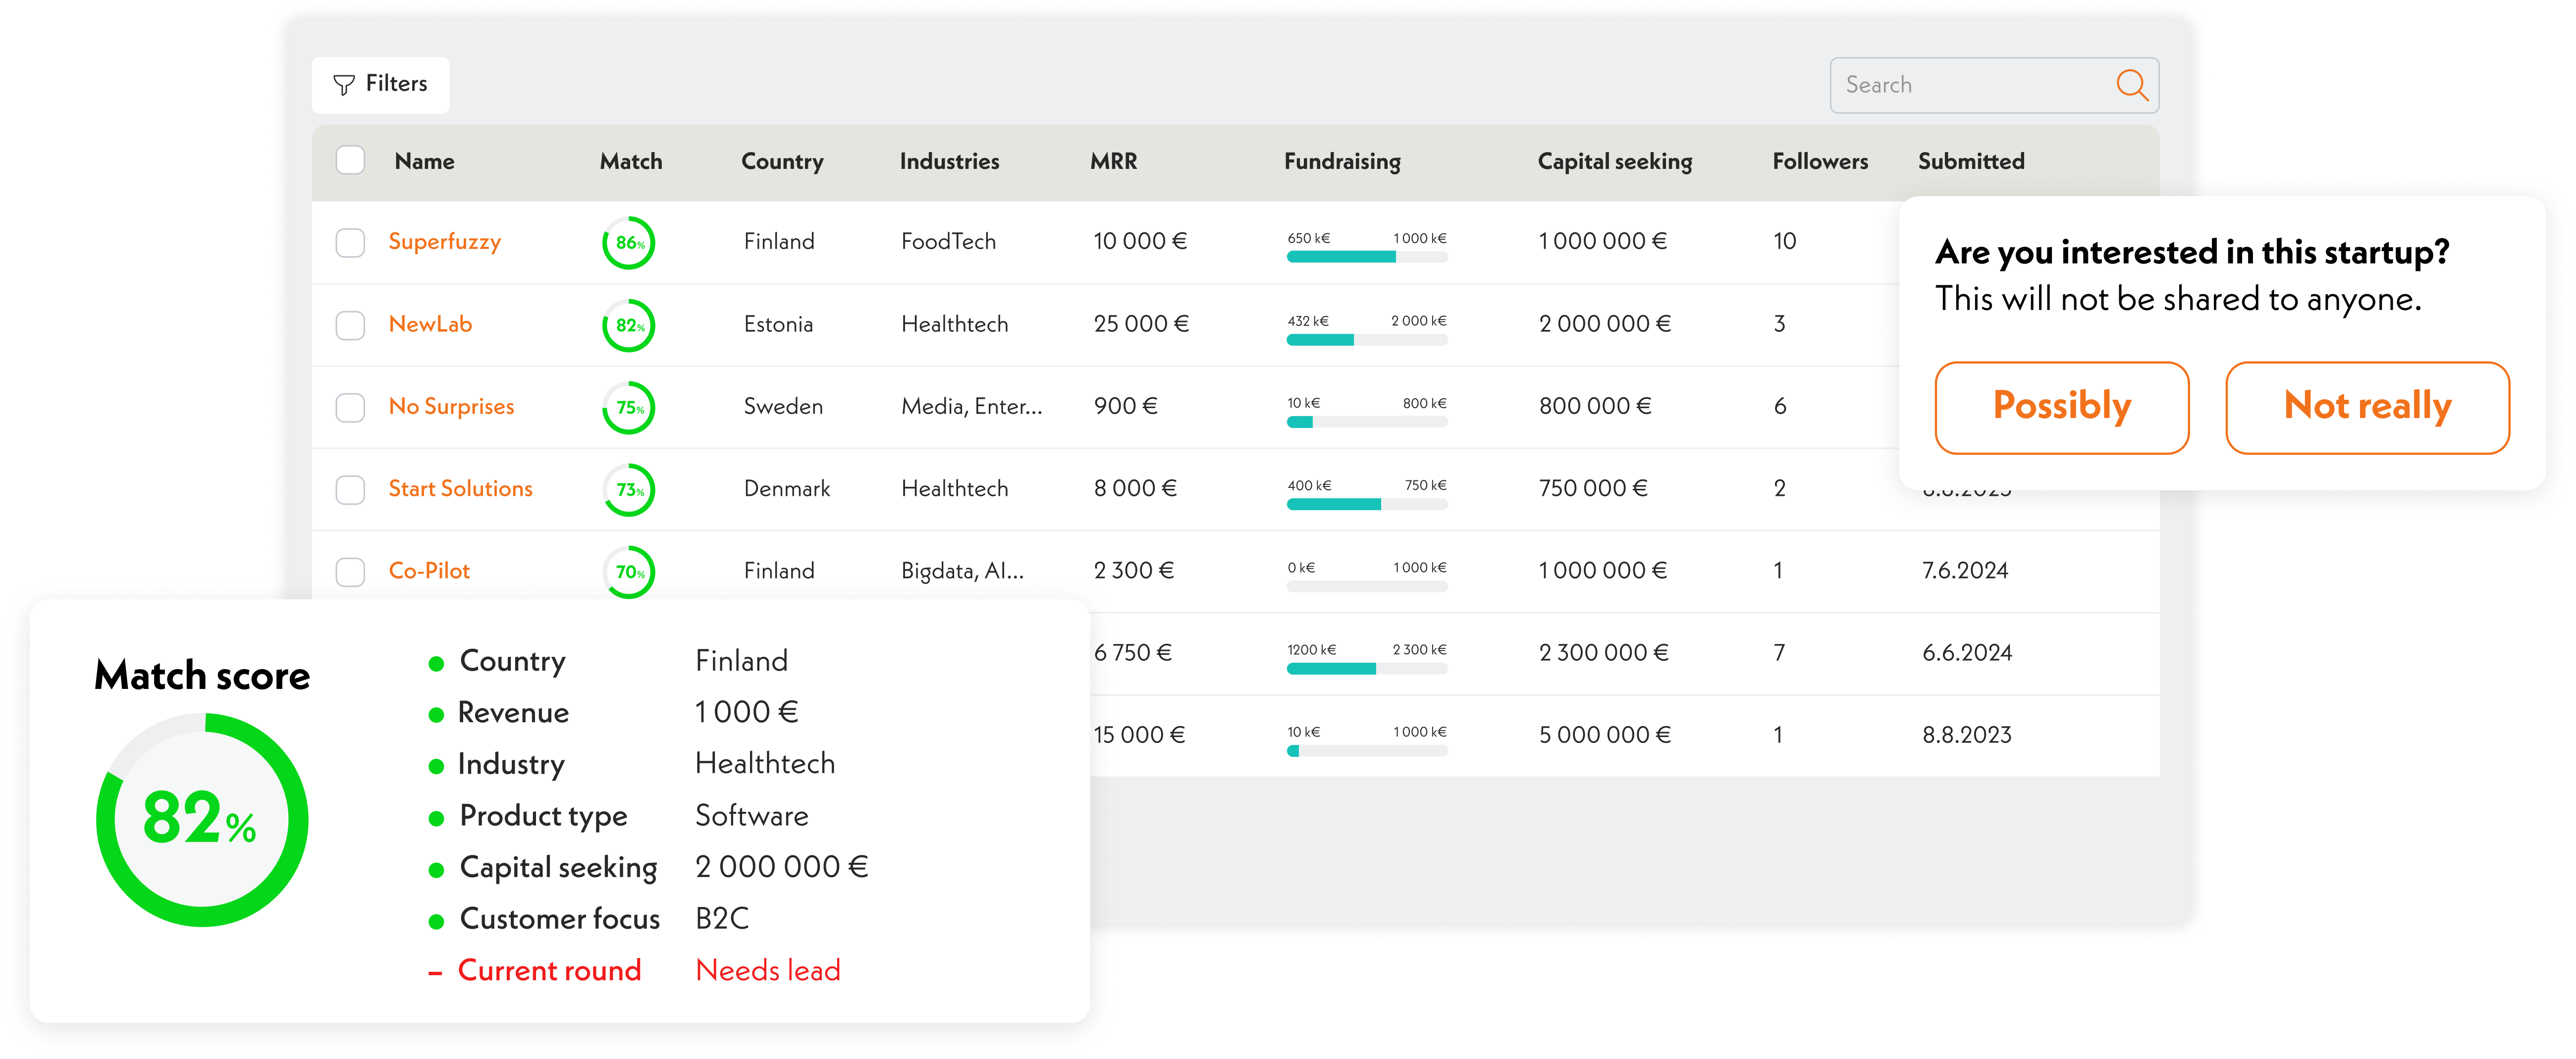Viewport: 2576px width, 1059px height.
Task: Sort by the Match column header
Action: [x=631, y=161]
